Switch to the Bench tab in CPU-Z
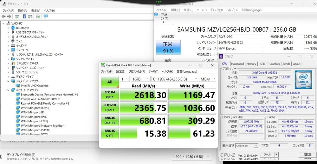The width and height of the screenshot is (317, 164). (x=286, y=64)
